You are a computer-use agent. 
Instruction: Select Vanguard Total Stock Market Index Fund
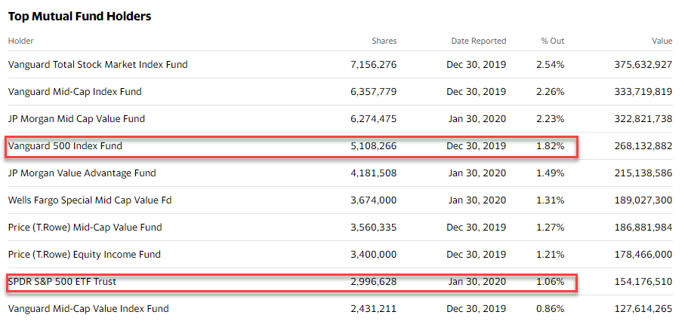(98, 65)
